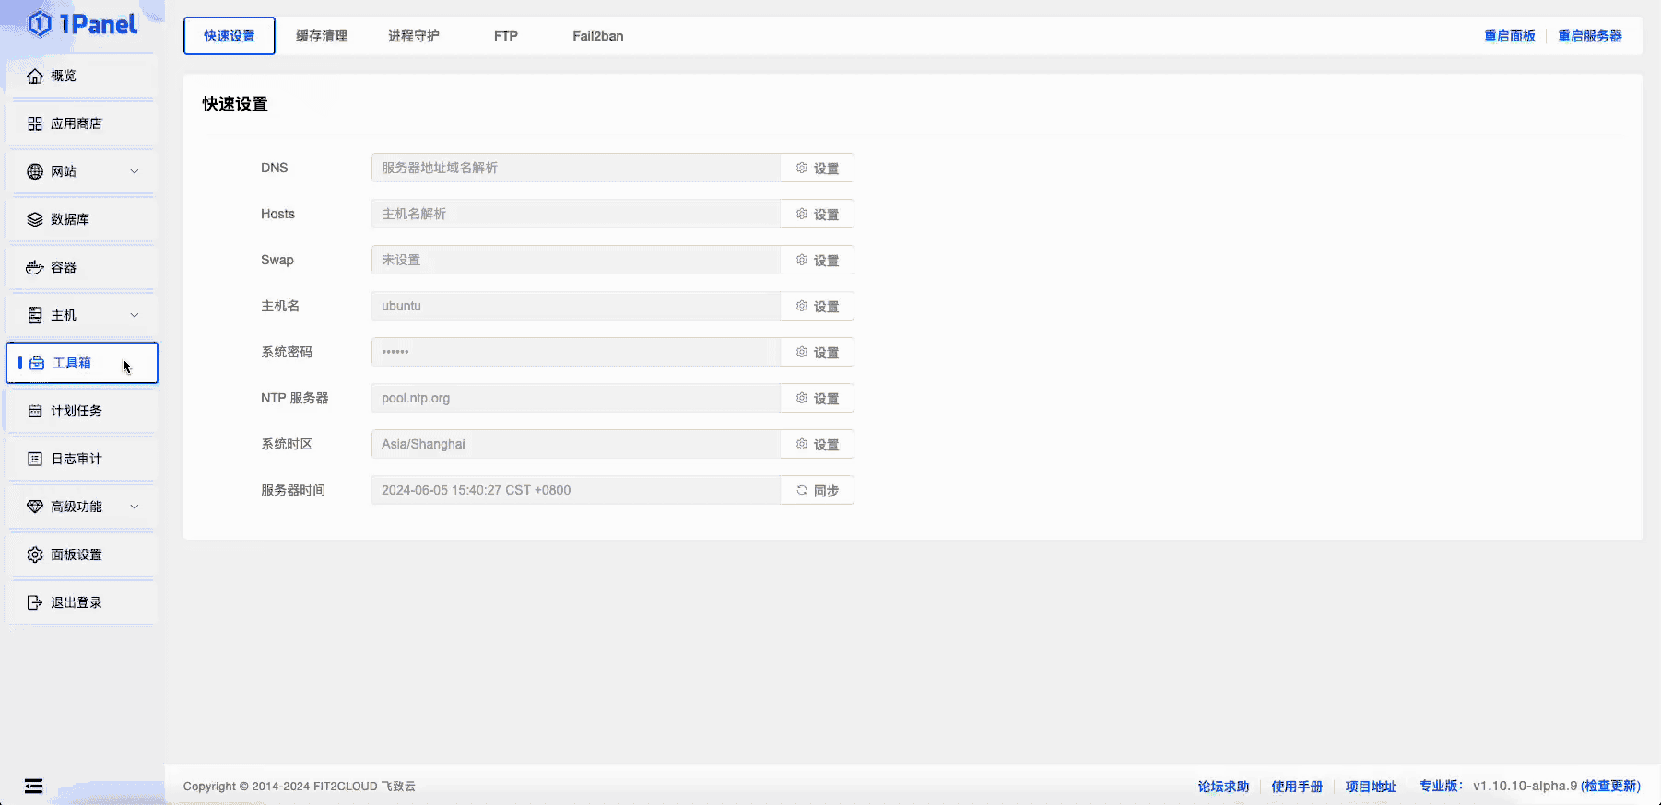Click the 服务器时间 value field
The image size is (1661, 805).
[x=576, y=490]
